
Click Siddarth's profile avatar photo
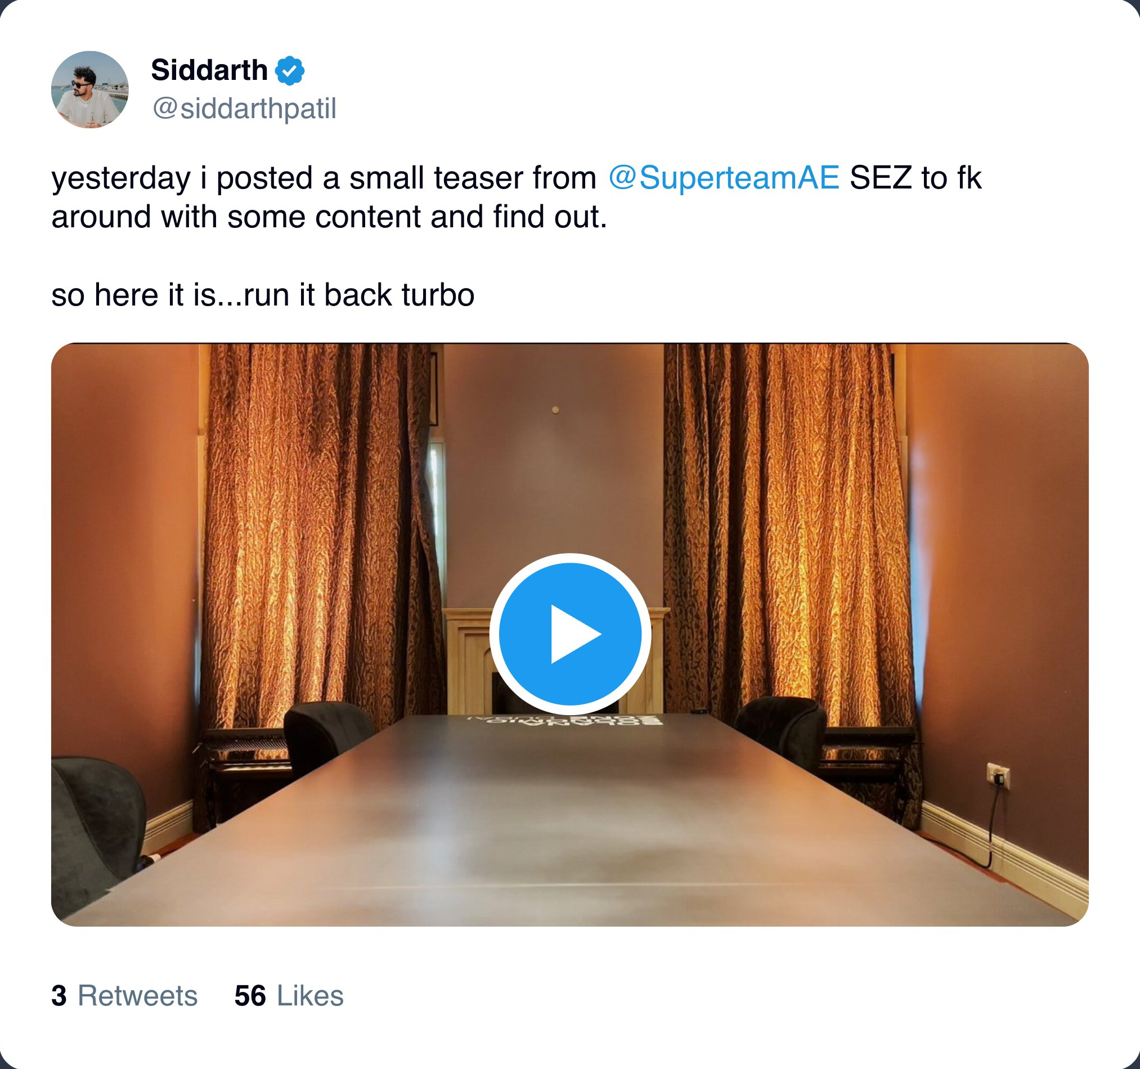[89, 89]
